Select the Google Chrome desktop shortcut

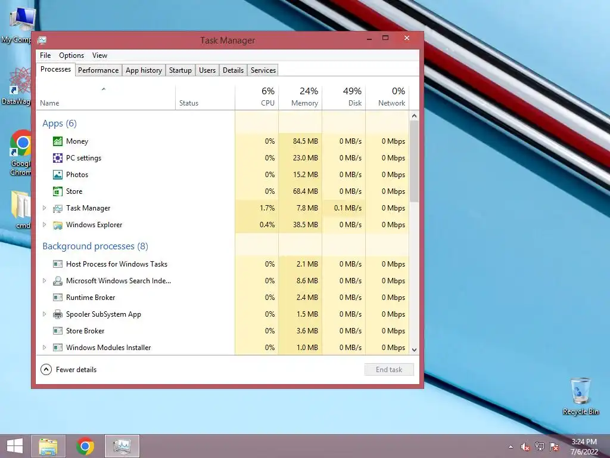20,153
